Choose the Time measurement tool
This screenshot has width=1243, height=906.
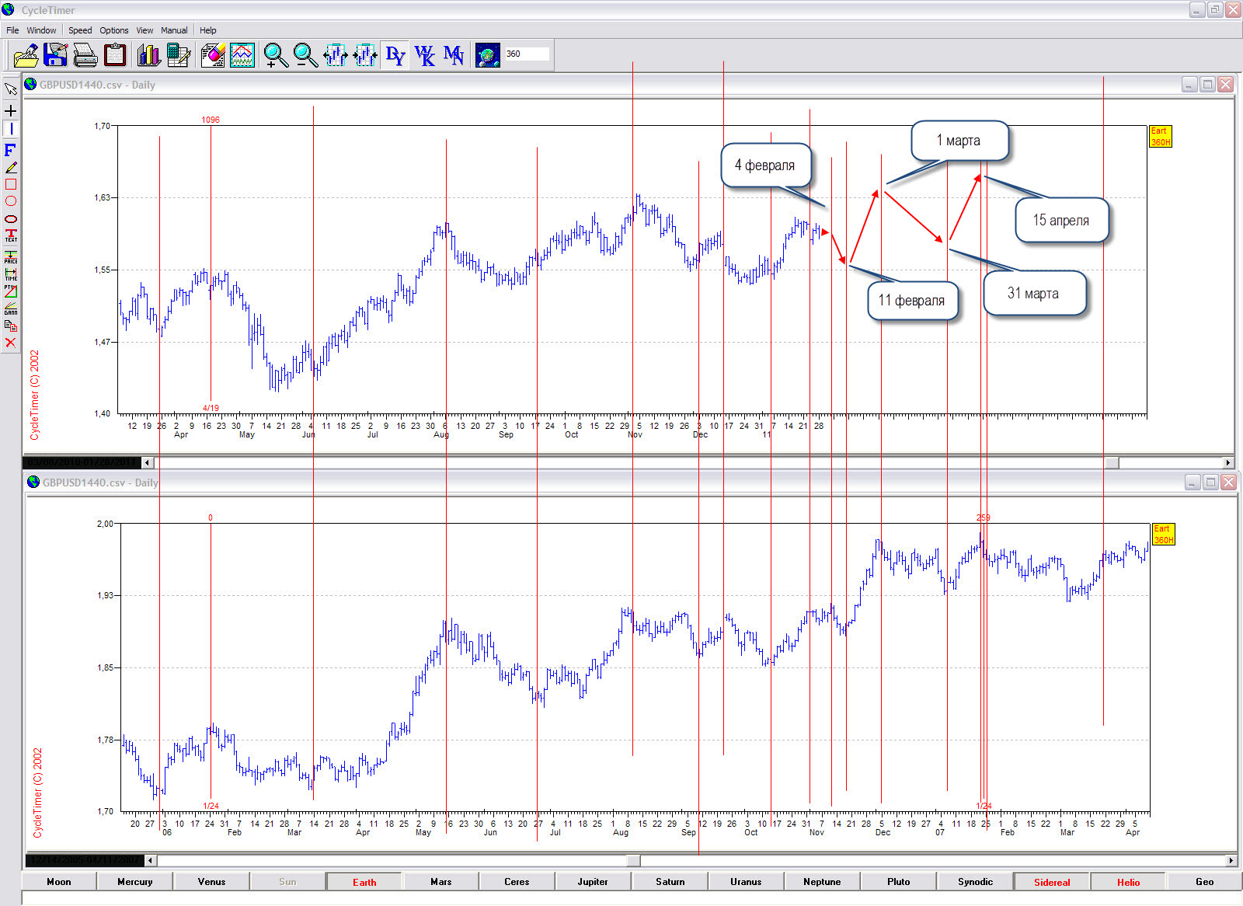pyautogui.click(x=11, y=274)
